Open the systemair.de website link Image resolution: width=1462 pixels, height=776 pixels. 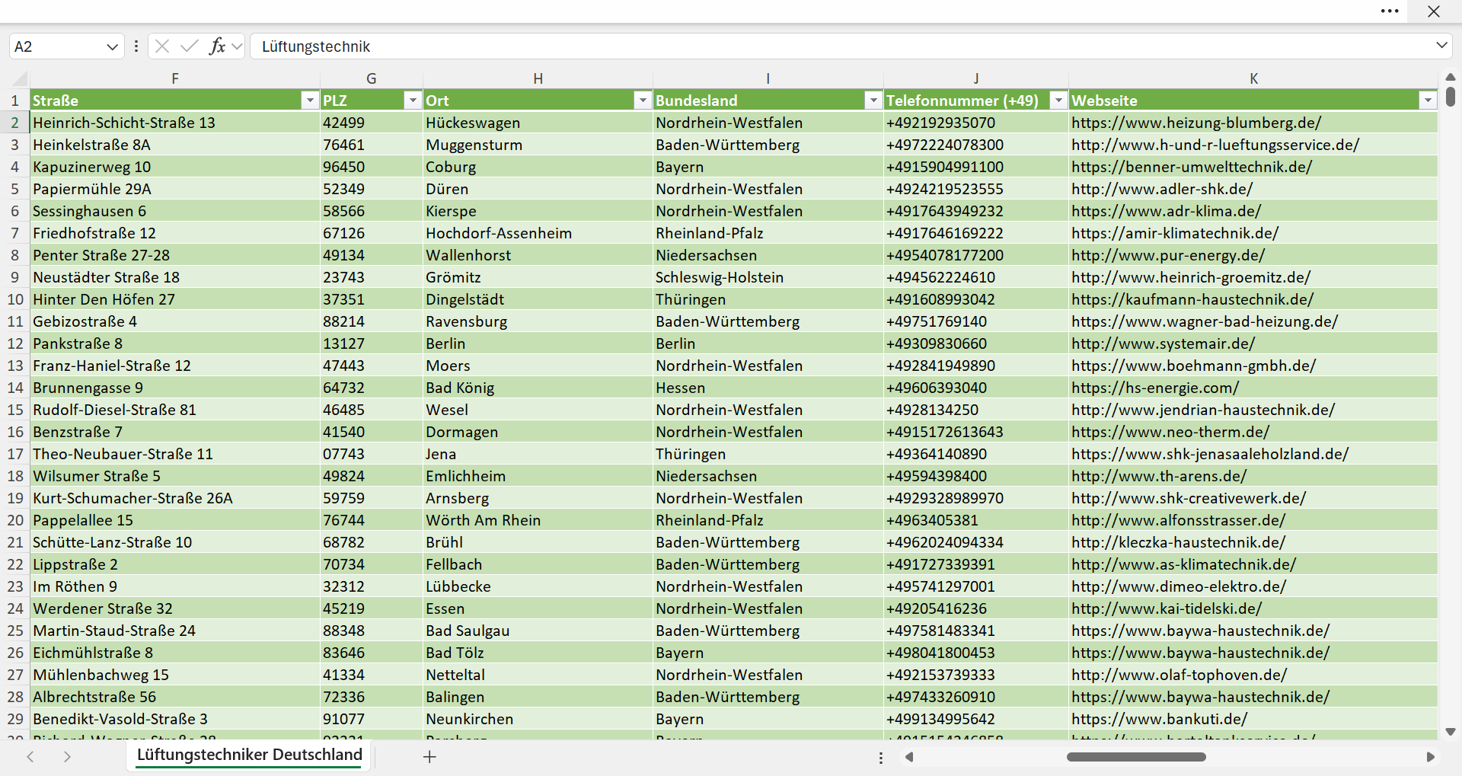1163,343
